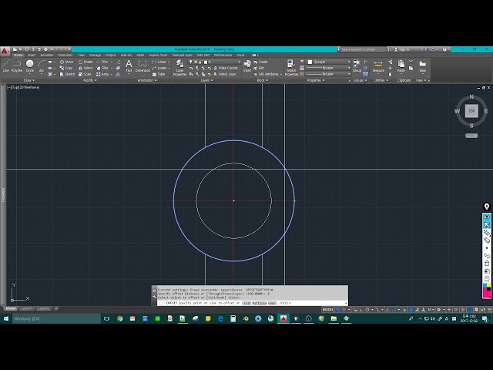This screenshot has height=370, width=493.
Task: Click the Array tool
Action: (102, 74)
